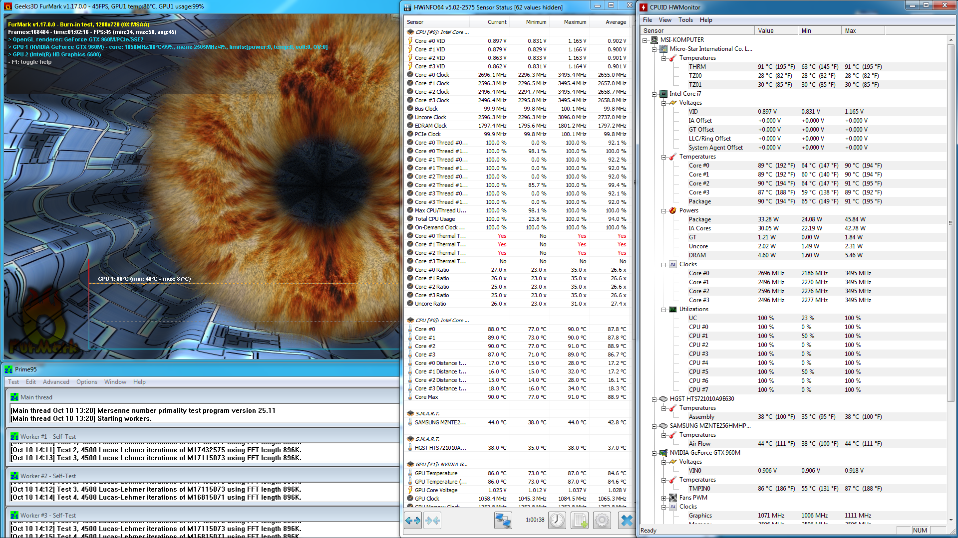Click HWMonitor Value column header

776,31
